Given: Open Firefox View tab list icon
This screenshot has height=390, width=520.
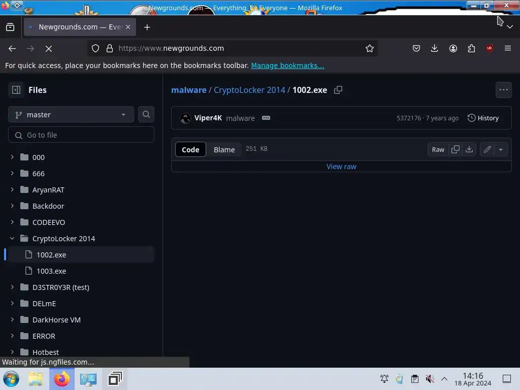Looking at the screenshot, I should [10, 27].
